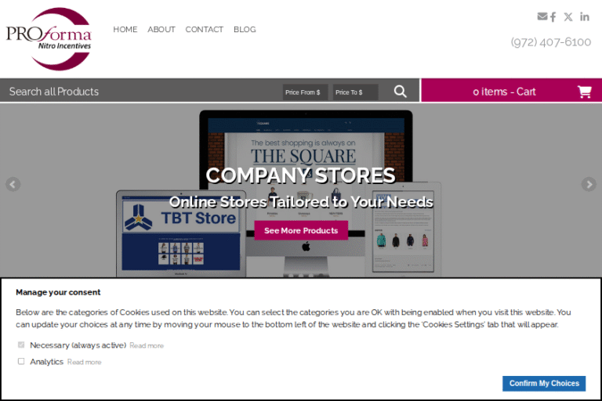This screenshot has width=602, height=401.
Task: Enable the Analytics cookies checkbox
Action: pos(21,362)
